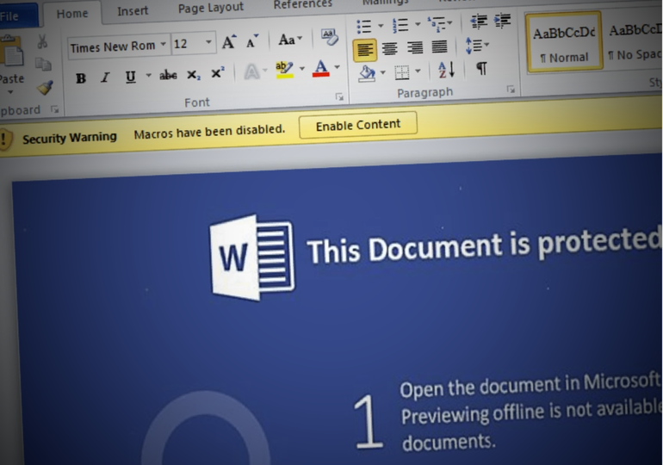Click the Word logo in document
Viewport: 663px width, 465px height.
click(252, 257)
